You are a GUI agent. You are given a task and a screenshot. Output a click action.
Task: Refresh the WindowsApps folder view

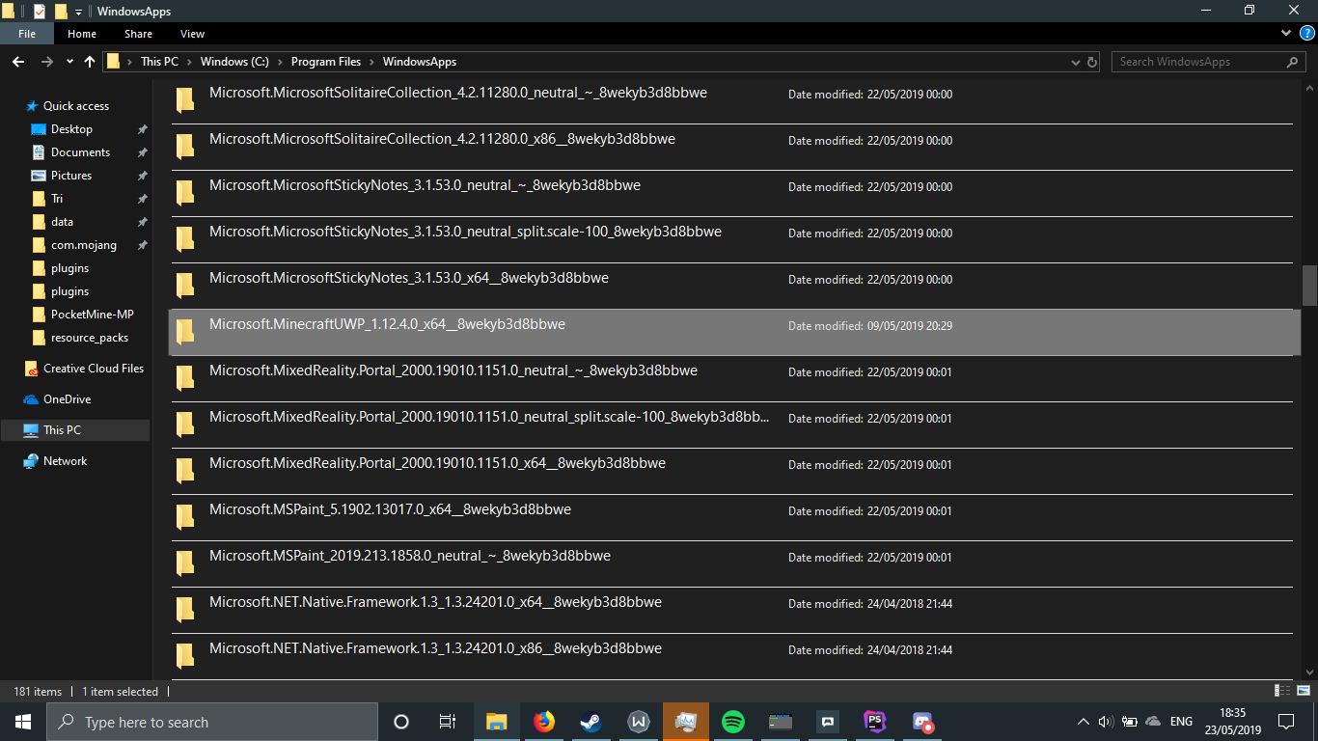pyautogui.click(x=1092, y=62)
